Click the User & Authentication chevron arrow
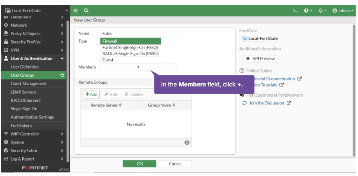The width and height of the screenshot is (358, 176). 62,59
